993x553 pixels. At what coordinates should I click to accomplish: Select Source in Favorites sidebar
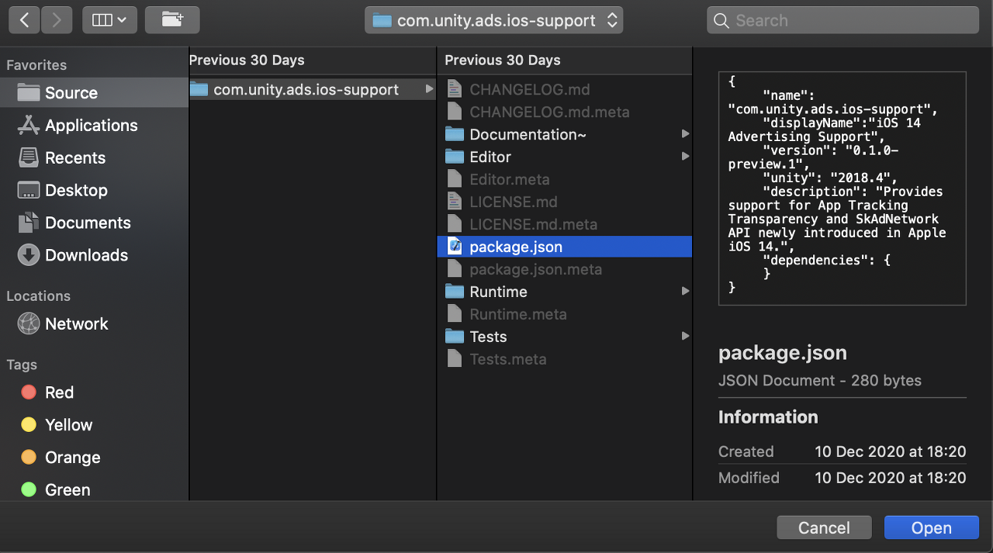tap(94, 93)
